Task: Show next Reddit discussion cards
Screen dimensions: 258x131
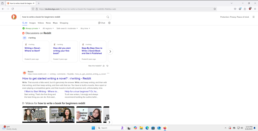Action: 110,51
